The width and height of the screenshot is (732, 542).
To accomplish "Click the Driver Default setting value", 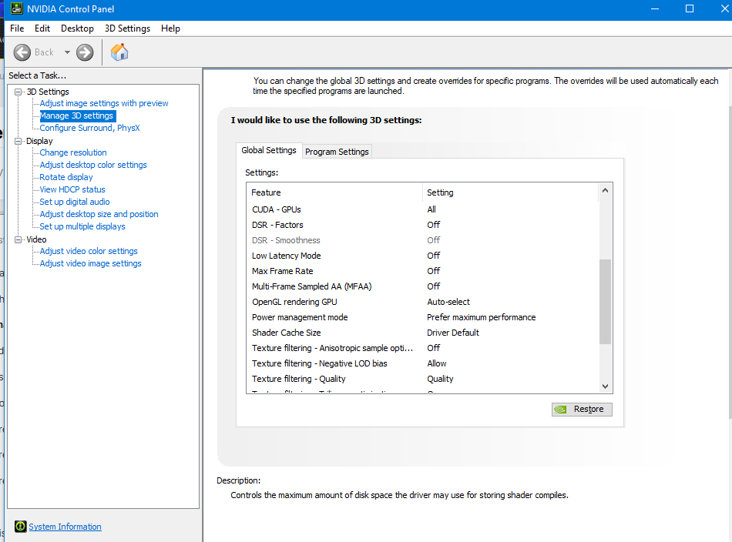I will [453, 333].
